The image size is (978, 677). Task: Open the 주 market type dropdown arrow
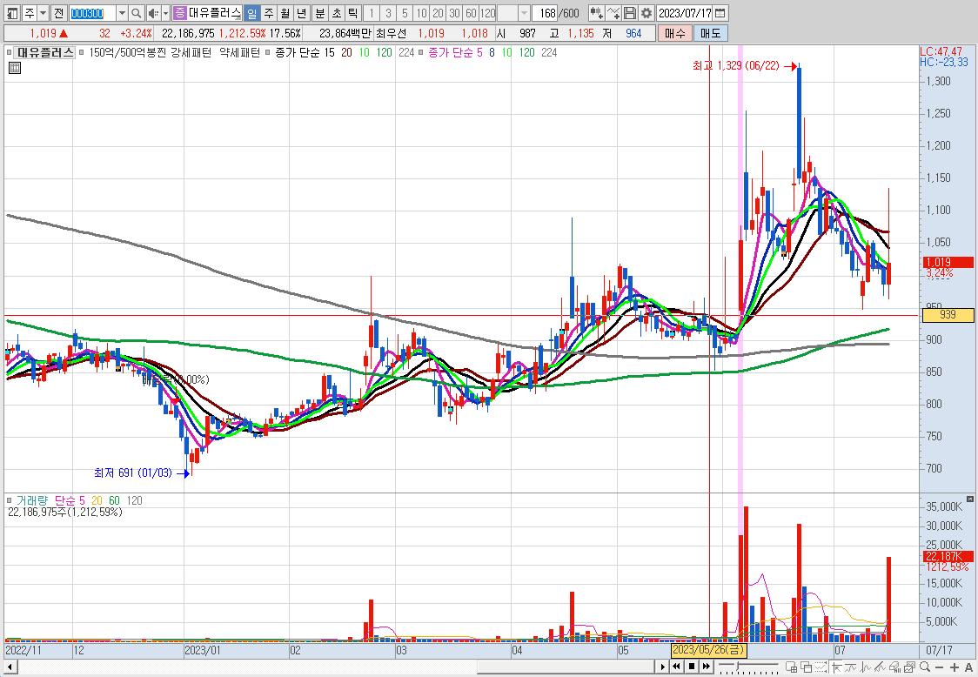[43, 12]
